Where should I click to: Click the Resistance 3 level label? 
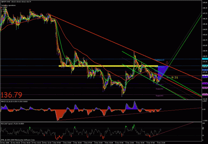click(160, 60)
